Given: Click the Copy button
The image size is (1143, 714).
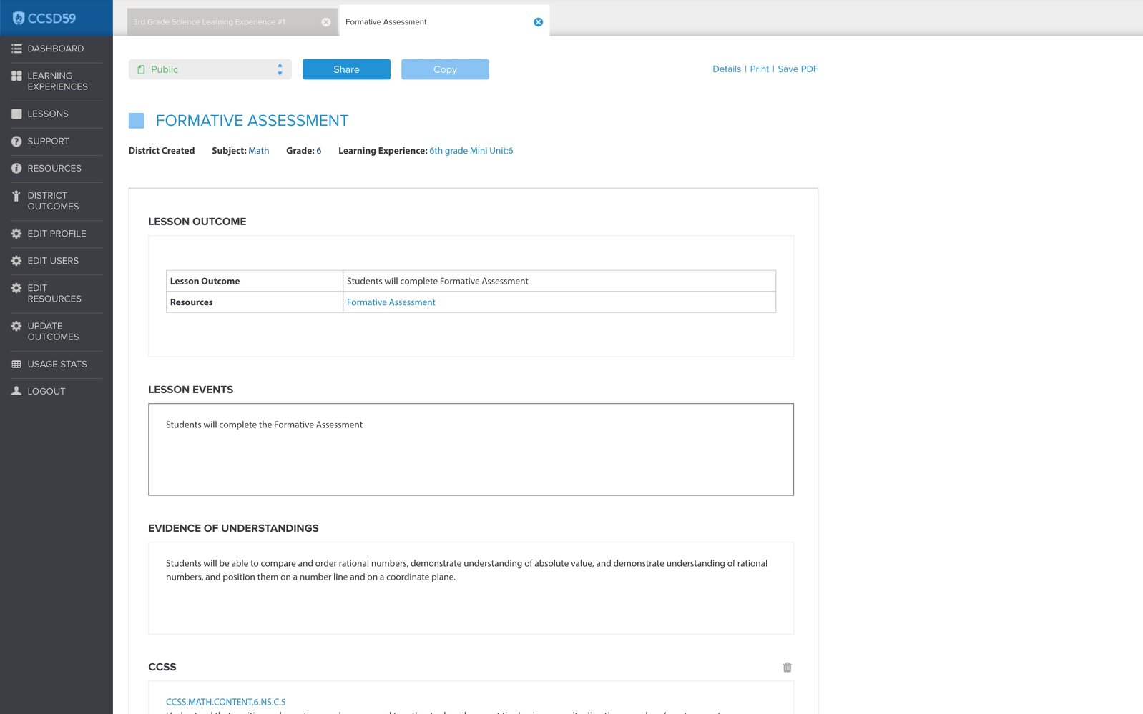Looking at the screenshot, I should click(445, 69).
